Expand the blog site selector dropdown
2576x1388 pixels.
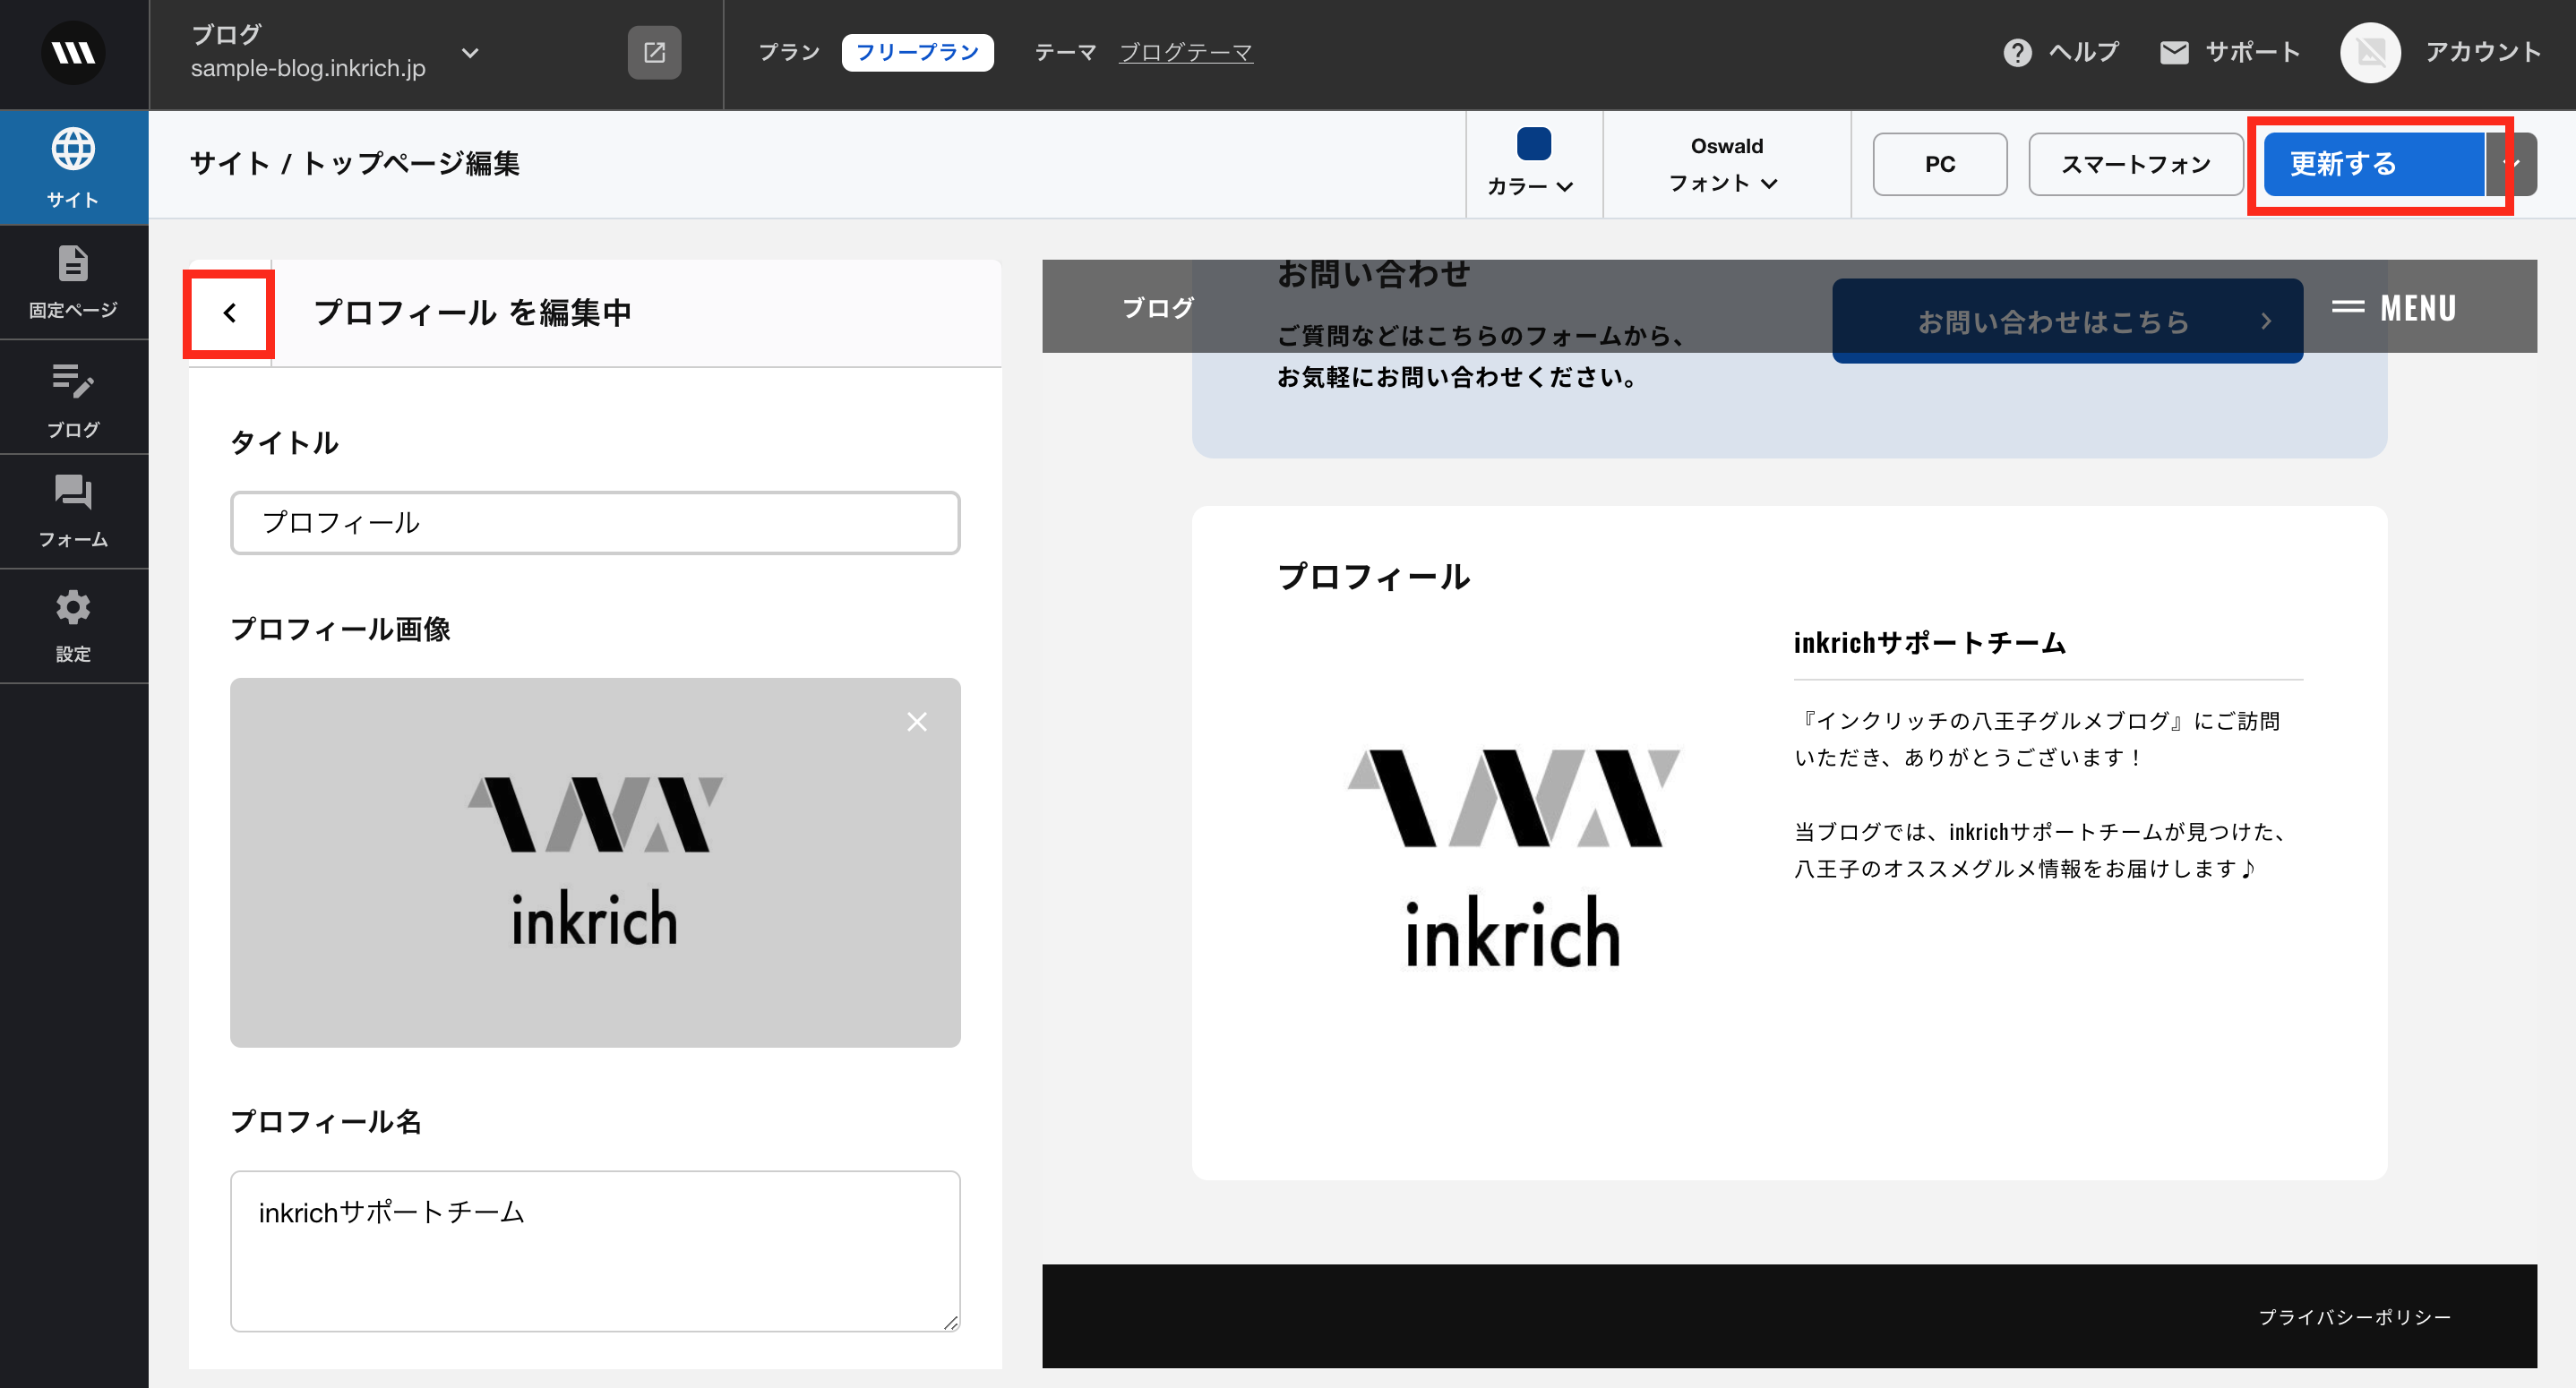(470, 52)
